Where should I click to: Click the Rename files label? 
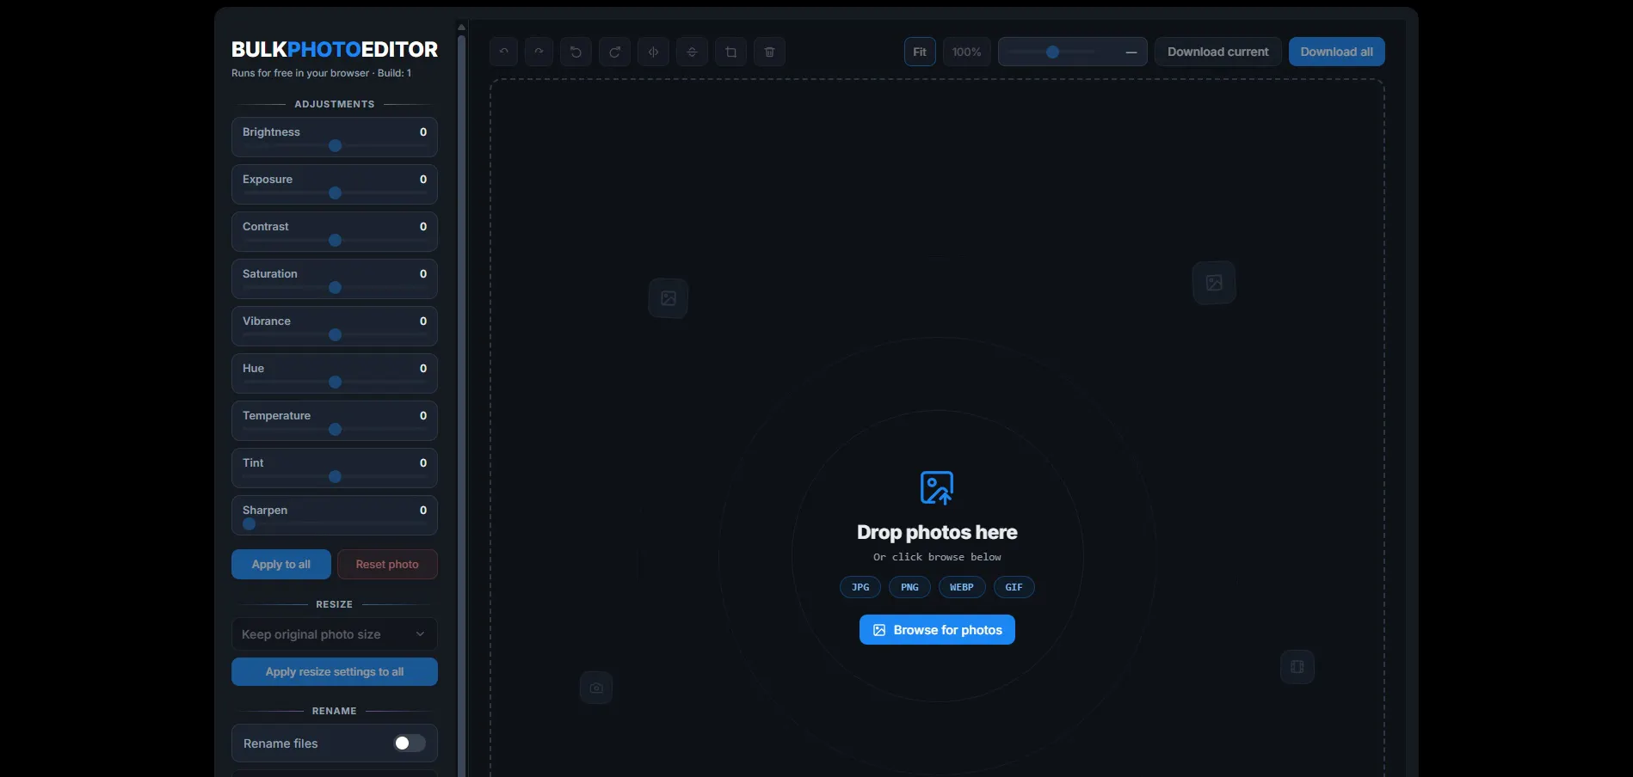[x=280, y=743]
